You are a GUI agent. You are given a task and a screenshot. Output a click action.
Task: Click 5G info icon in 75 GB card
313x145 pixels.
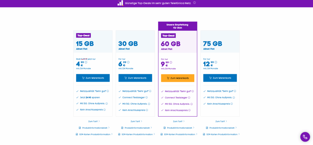(x=234, y=97)
